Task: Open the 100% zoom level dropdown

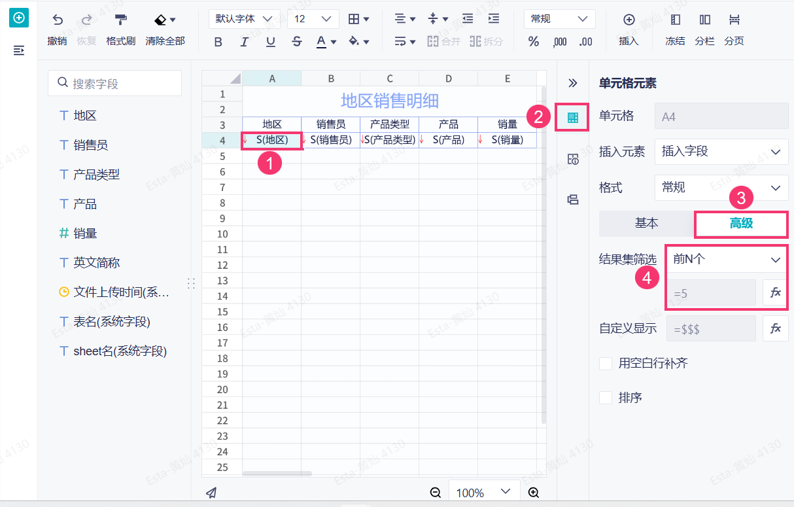Action: click(484, 493)
